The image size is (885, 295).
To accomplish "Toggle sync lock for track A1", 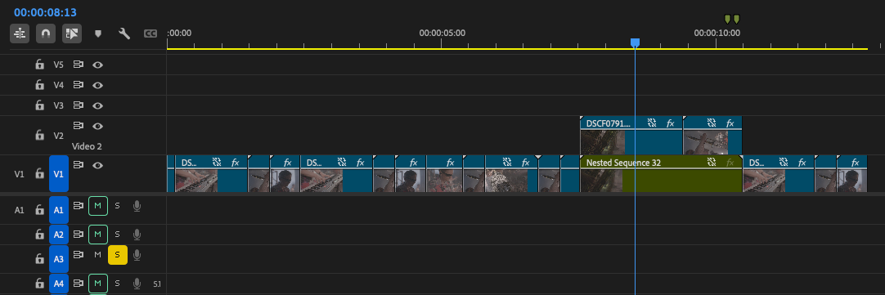I will coord(79,206).
